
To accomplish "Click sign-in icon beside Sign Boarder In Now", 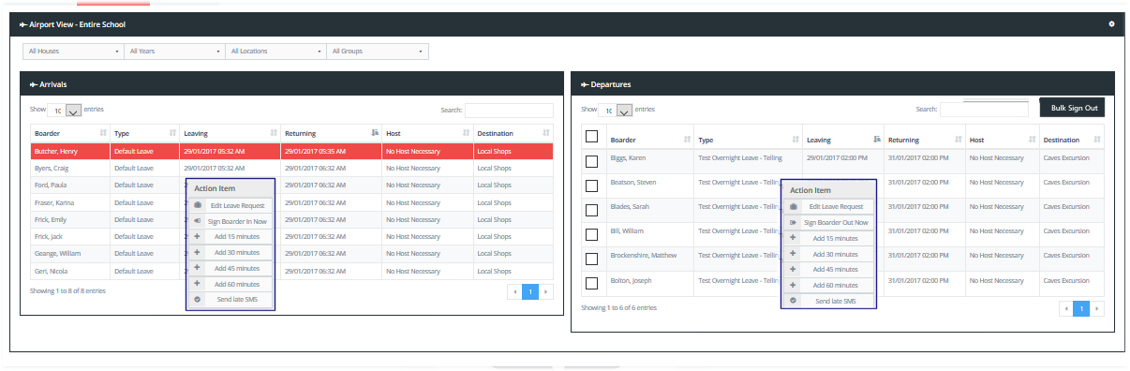I will [x=198, y=221].
